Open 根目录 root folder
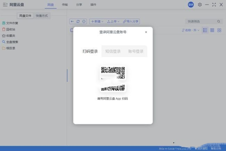This screenshot has width=226, height=151. pyautogui.click(x=9, y=48)
